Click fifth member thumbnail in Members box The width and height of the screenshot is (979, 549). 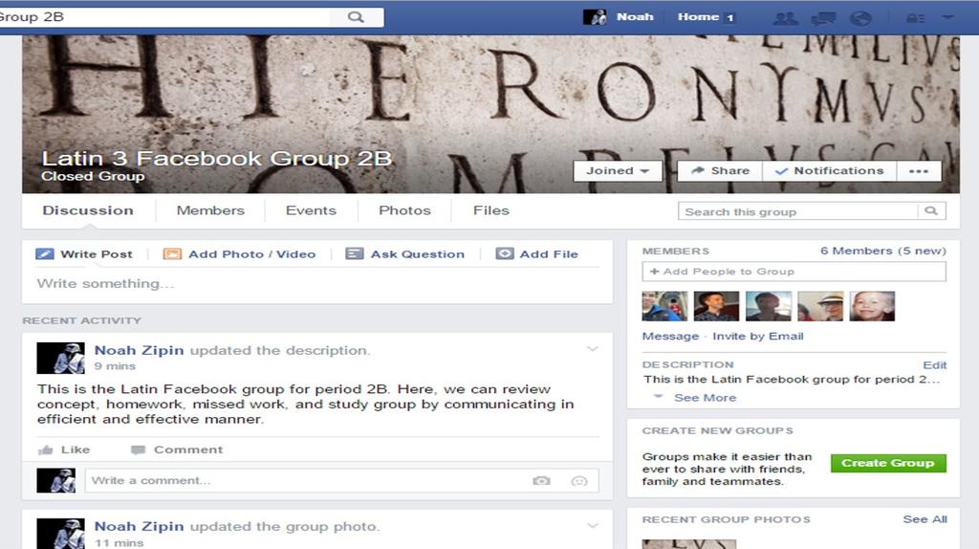872,306
